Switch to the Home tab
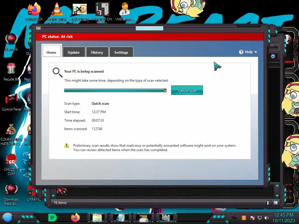This screenshot has width=299, height=224. 51,51
